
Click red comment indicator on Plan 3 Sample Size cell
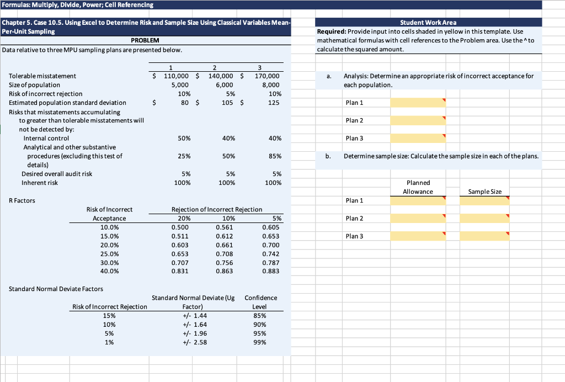click(508, 233)
